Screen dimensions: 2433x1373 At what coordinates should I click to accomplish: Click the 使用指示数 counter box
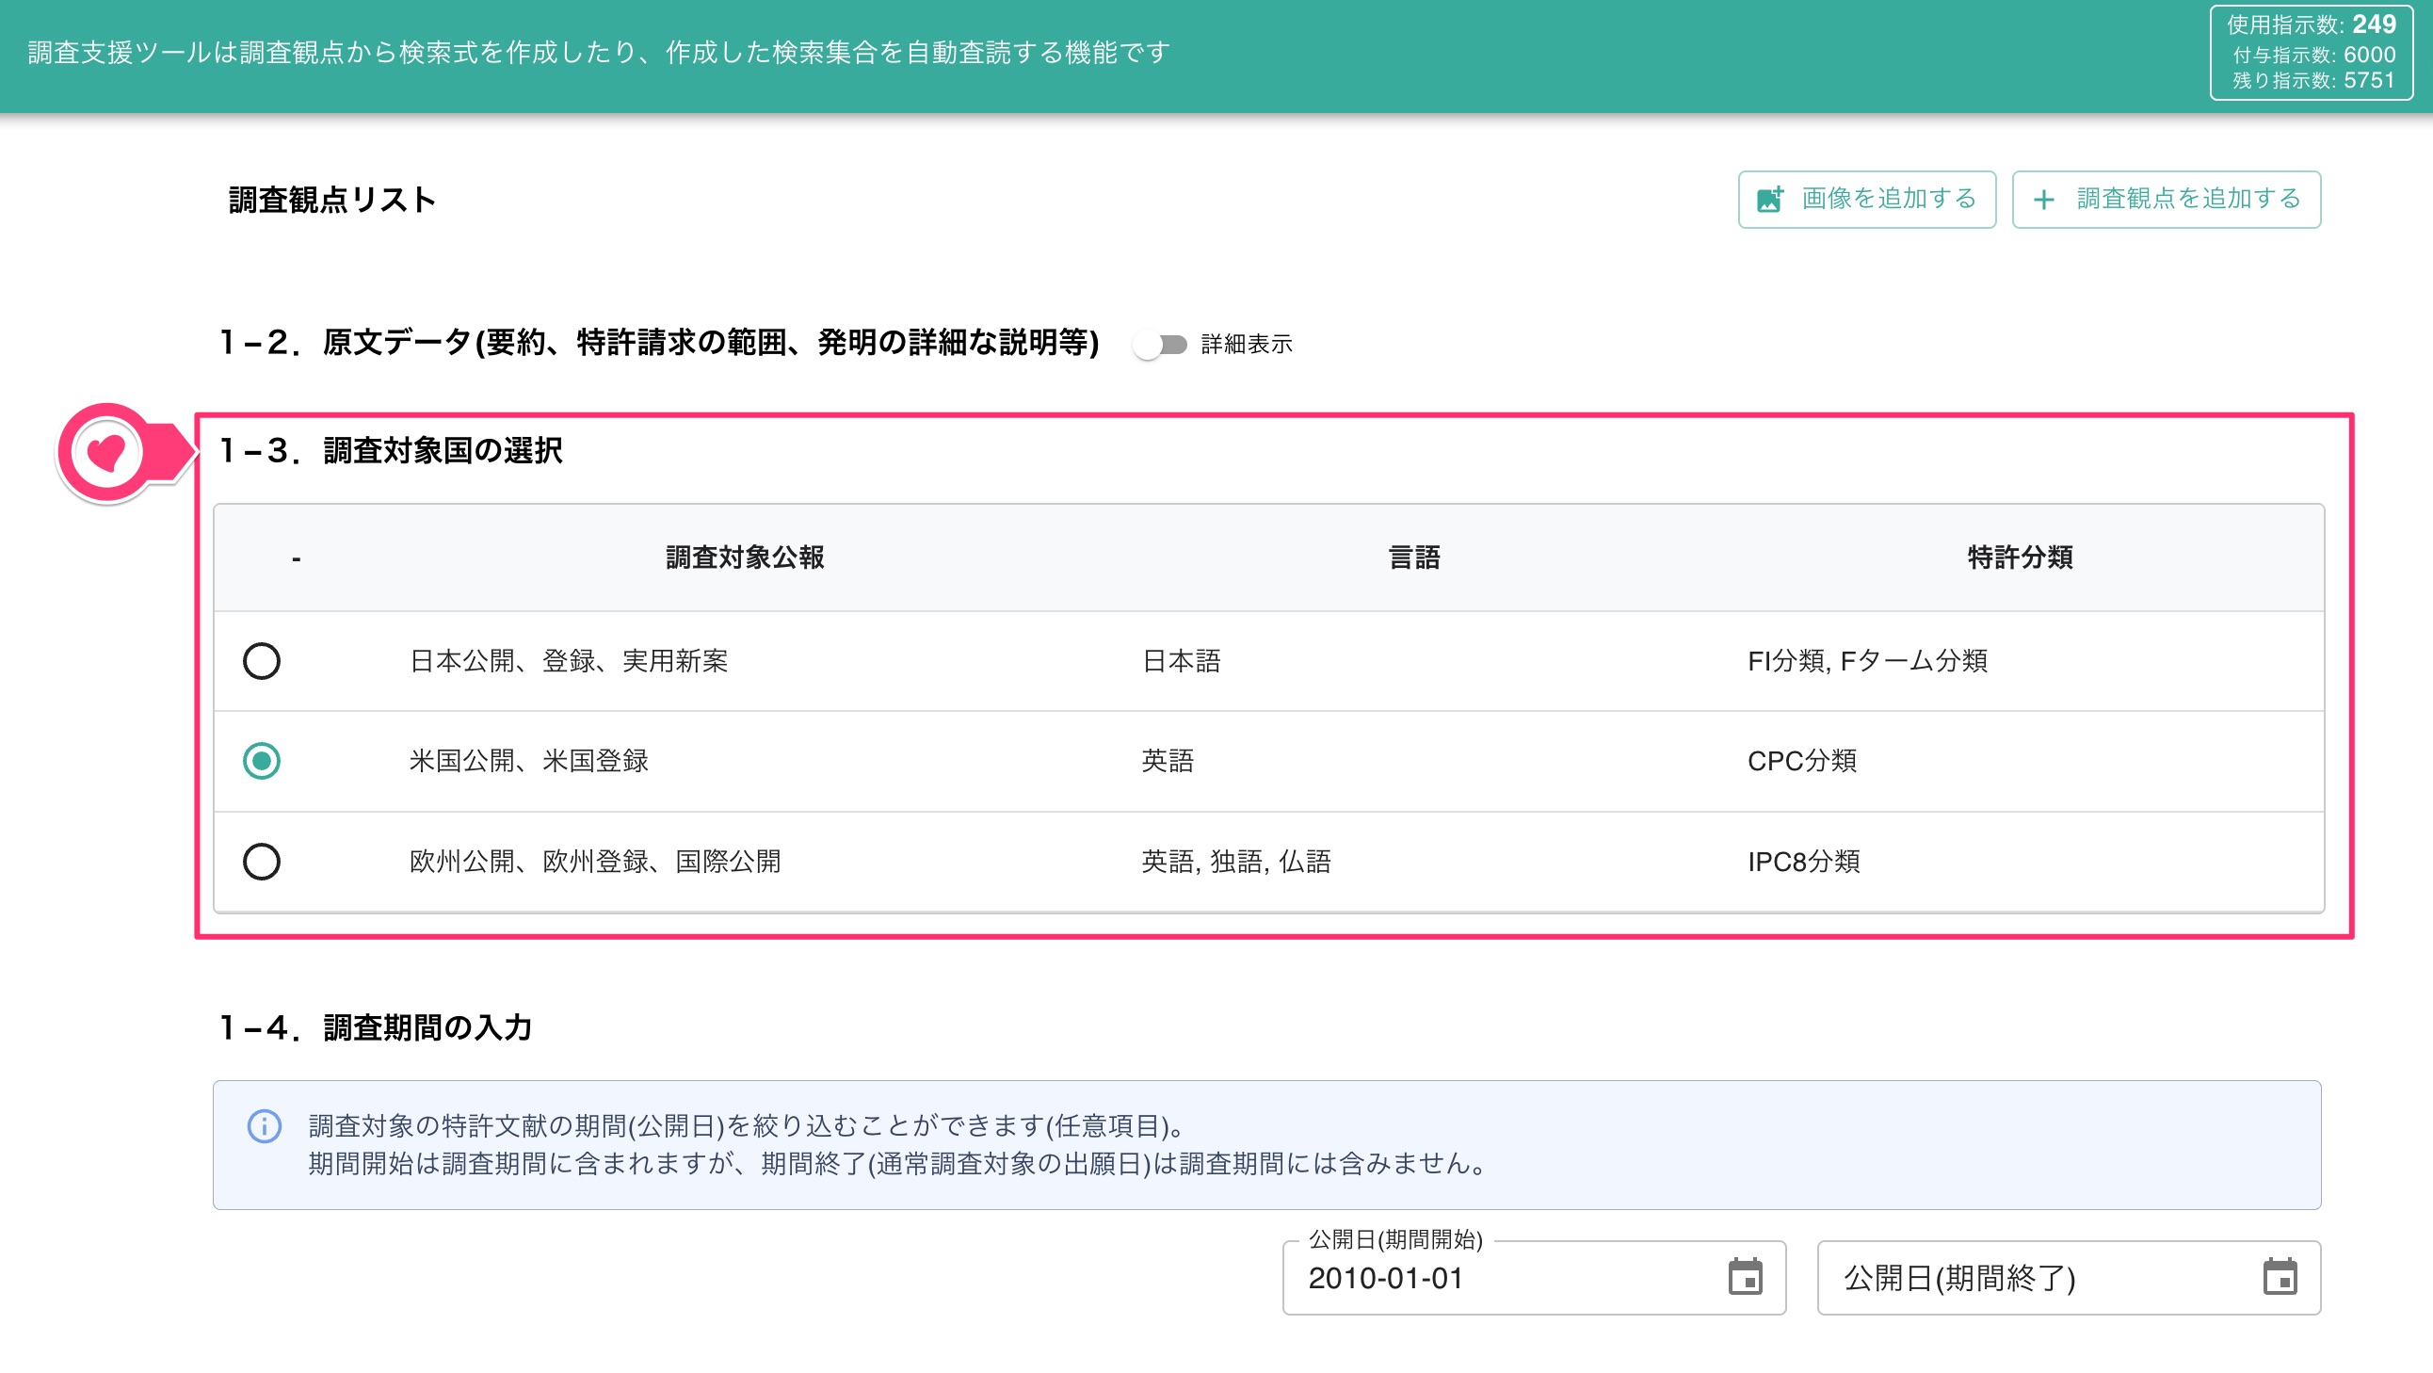pos(2311,53)
